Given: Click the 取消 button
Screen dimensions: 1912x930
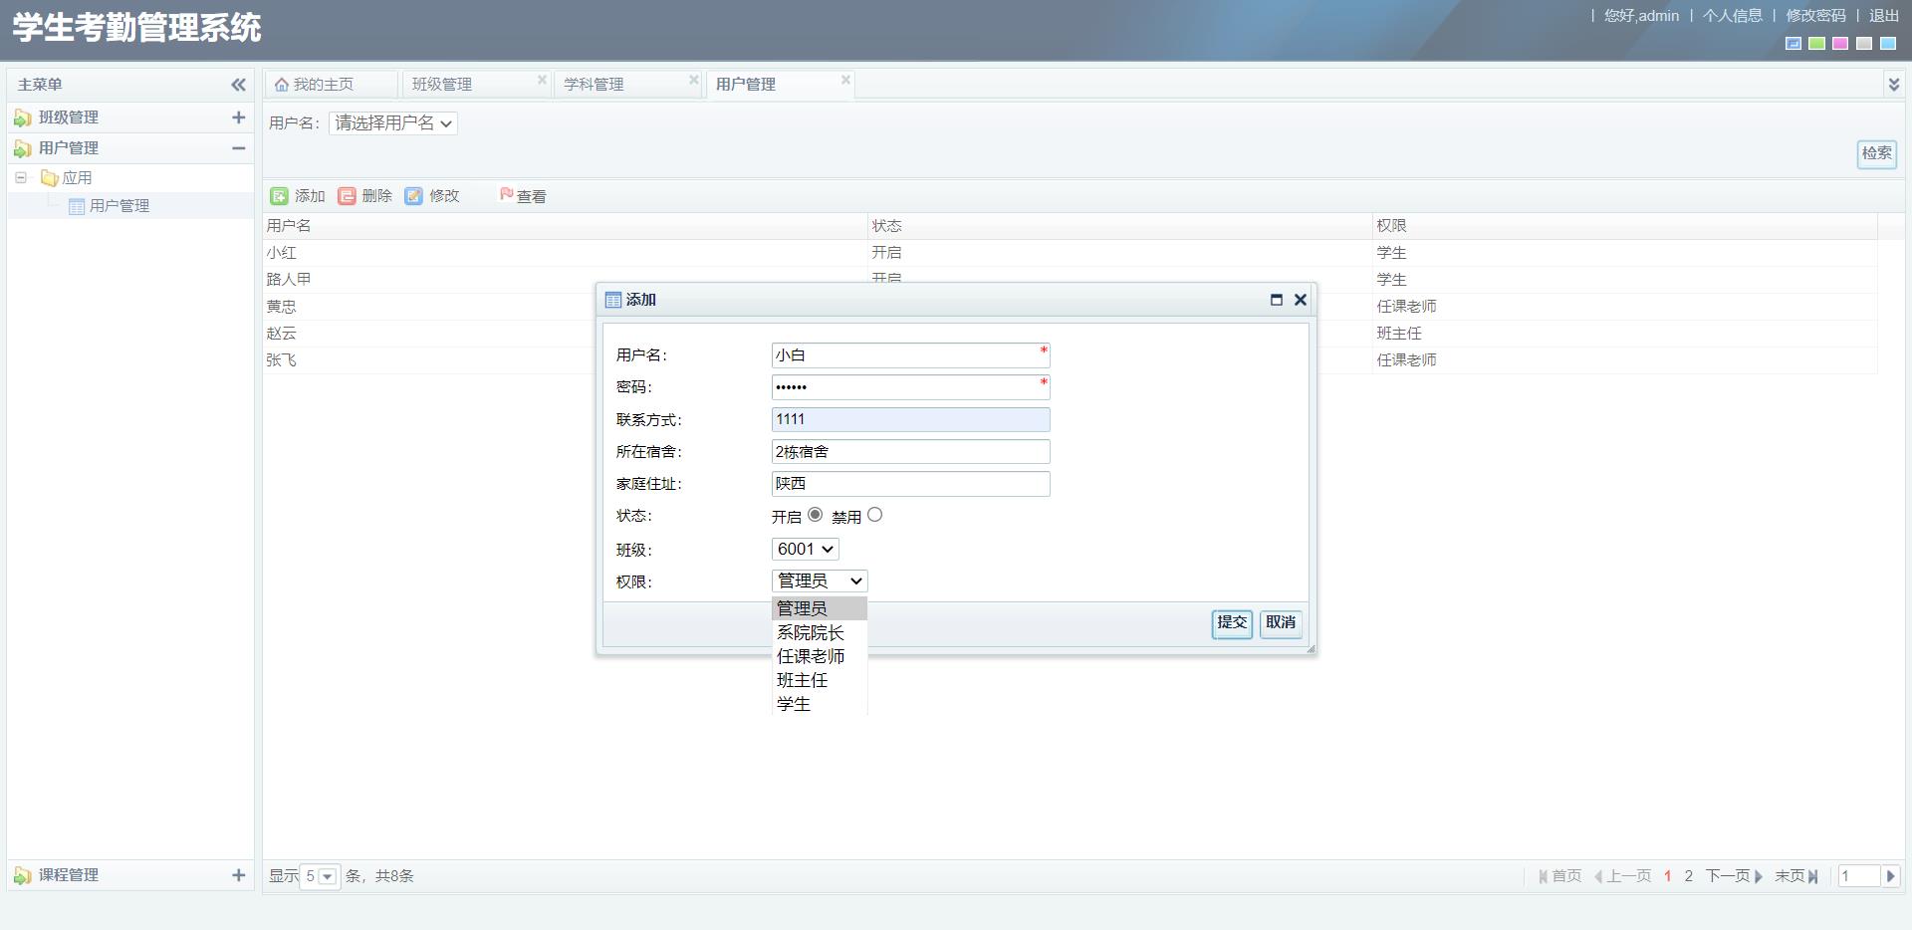Looking at the screenshot, I should [x=1281, y=623].
